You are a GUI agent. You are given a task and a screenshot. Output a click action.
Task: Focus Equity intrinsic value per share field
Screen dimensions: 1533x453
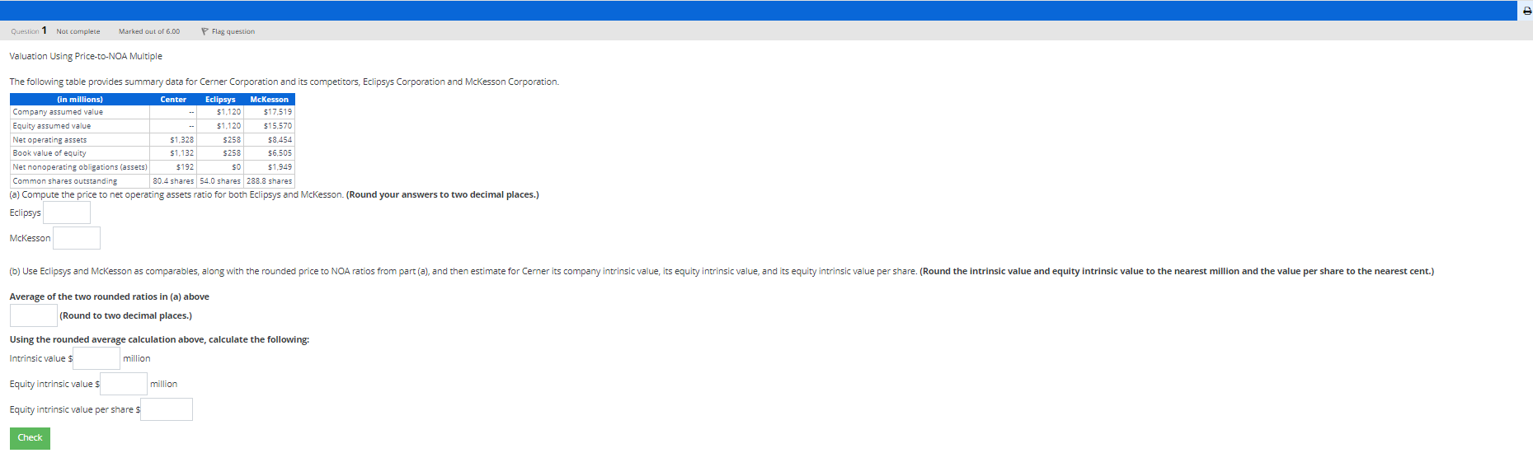point(167,409)
